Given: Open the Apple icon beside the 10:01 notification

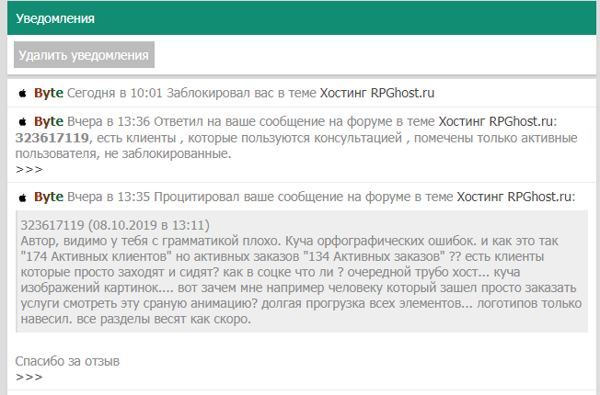Looking at the screenshot, I should pyautogui.click(x=23, y=93).
